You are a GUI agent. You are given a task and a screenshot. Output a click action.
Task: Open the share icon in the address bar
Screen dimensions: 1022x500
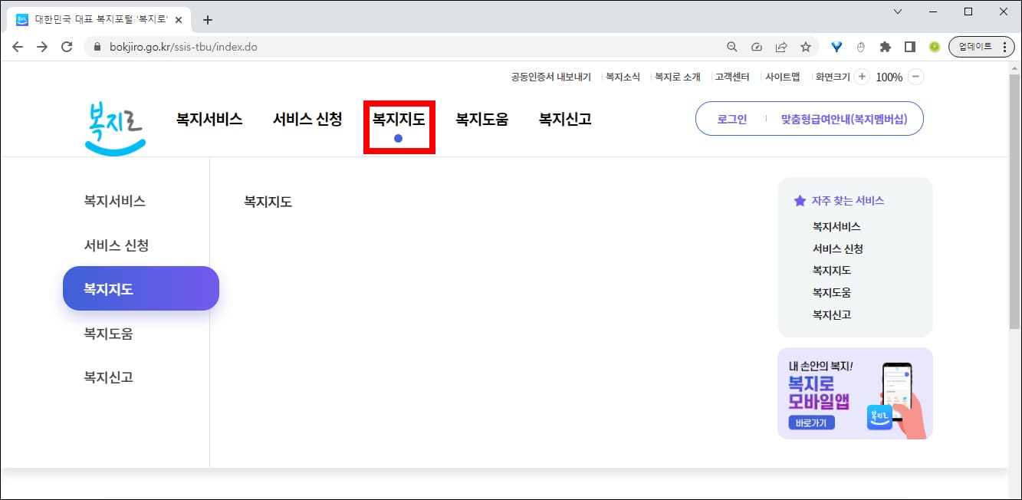coord(781,46)
